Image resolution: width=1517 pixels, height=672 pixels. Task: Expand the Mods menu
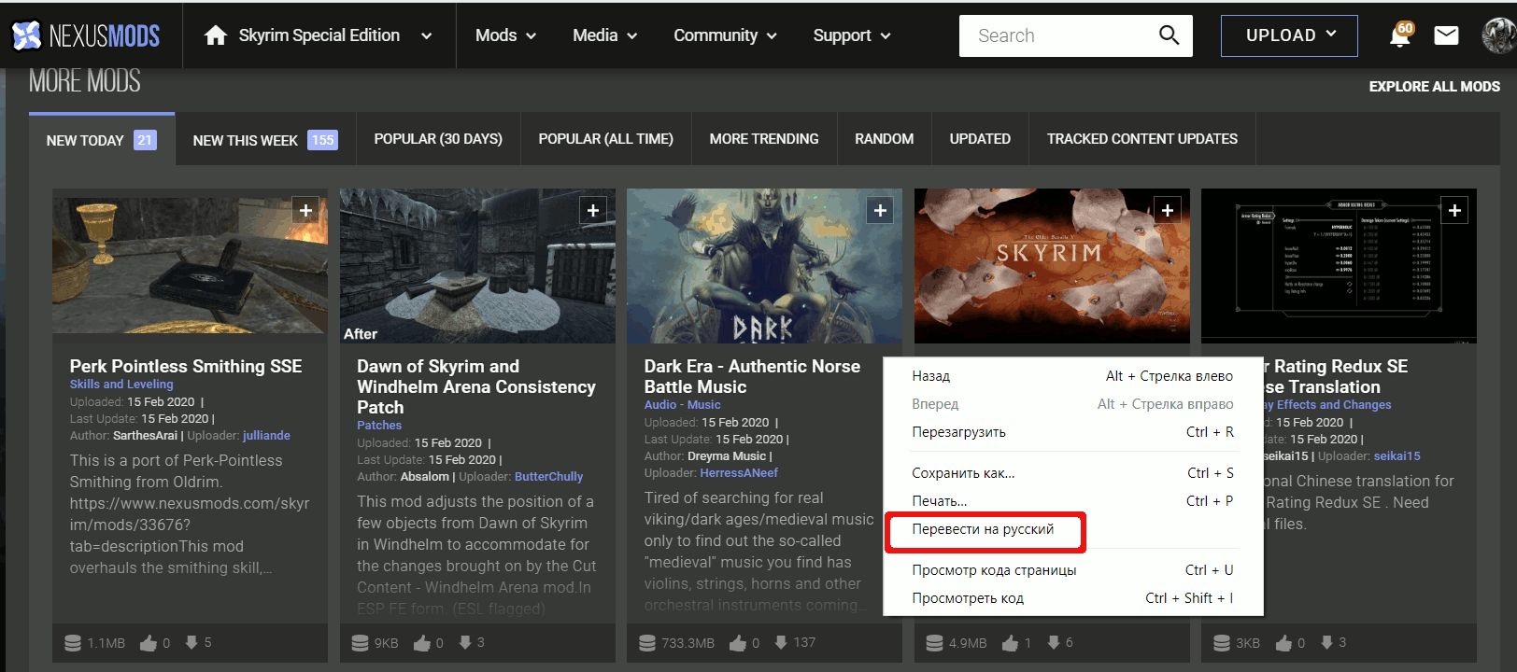click(x=505, y=35)
